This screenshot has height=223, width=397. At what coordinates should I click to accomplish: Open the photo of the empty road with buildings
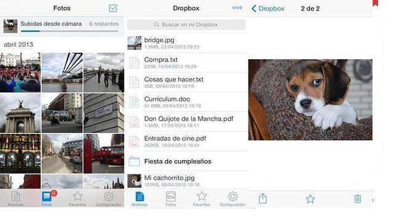62,153
